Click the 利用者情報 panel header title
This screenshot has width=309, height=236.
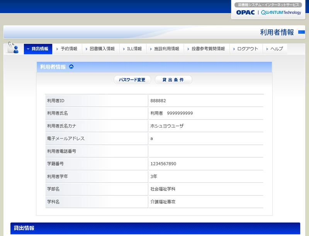click(x=53, y=67)
